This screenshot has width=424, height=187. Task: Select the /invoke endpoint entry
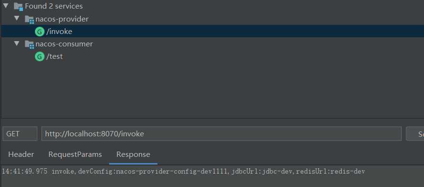pyautogui.click(x=212, y=32)
